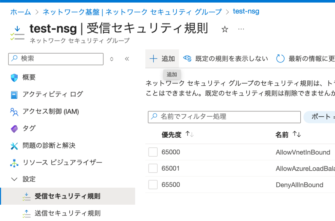The height and width of the screenshot is (221, 335).
Task: Open 問題の診断と解決 wrench icon
Action: coord(14,146)
